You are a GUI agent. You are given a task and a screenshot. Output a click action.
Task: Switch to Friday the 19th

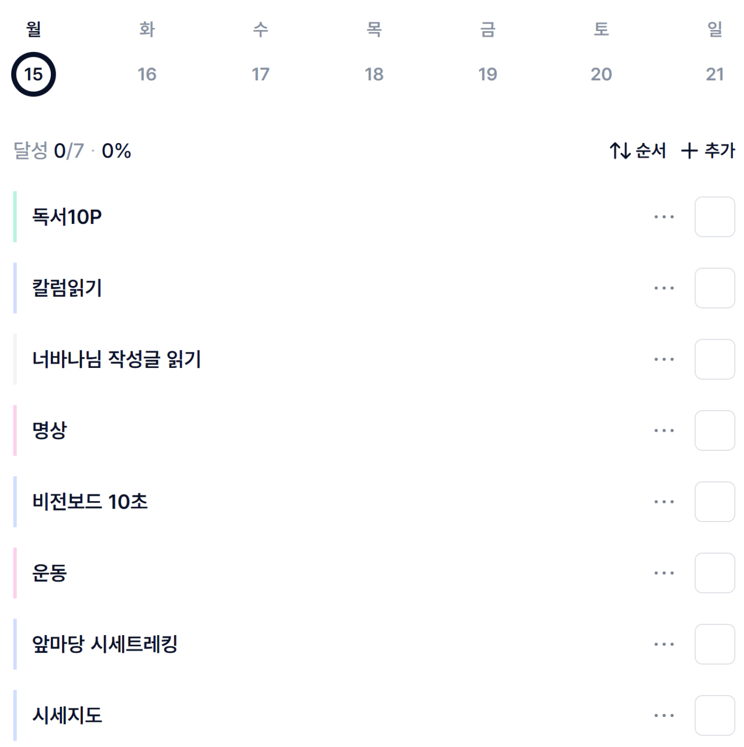click(x=488, y=74)
